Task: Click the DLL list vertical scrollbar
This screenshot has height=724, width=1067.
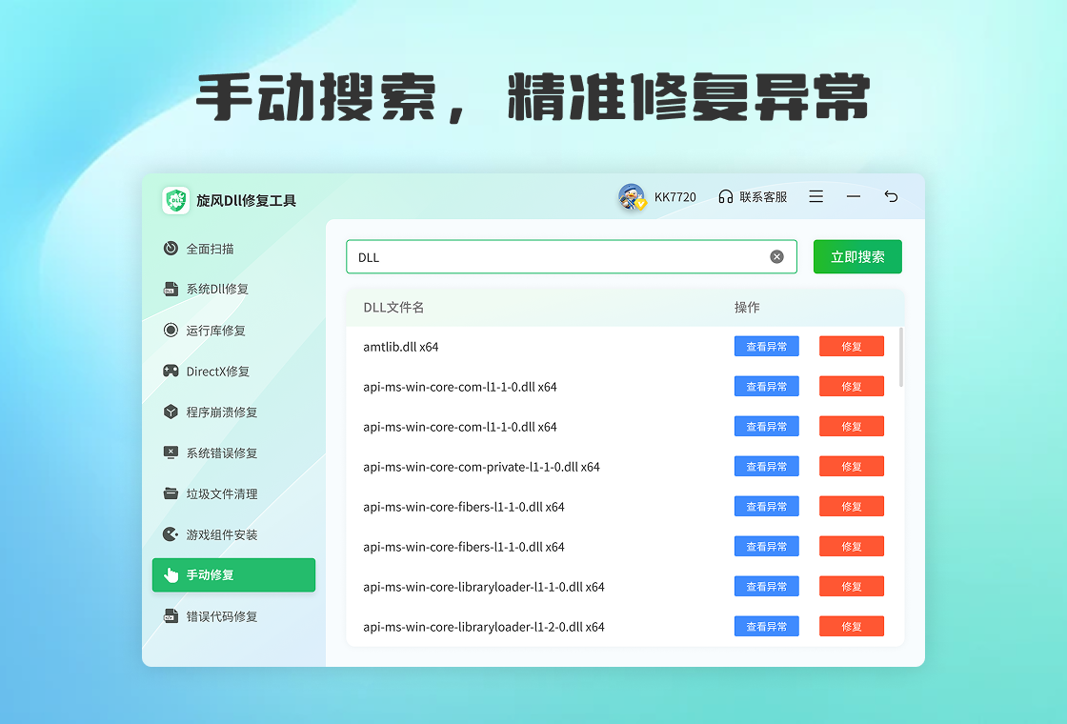Action: (900, 357)
